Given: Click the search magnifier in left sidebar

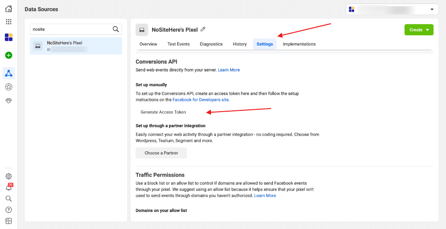Looking at the screenshot, I should [x=8, y=199].
